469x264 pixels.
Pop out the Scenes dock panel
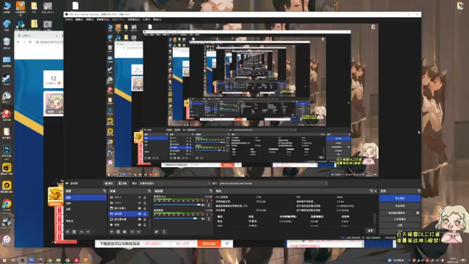104,191
